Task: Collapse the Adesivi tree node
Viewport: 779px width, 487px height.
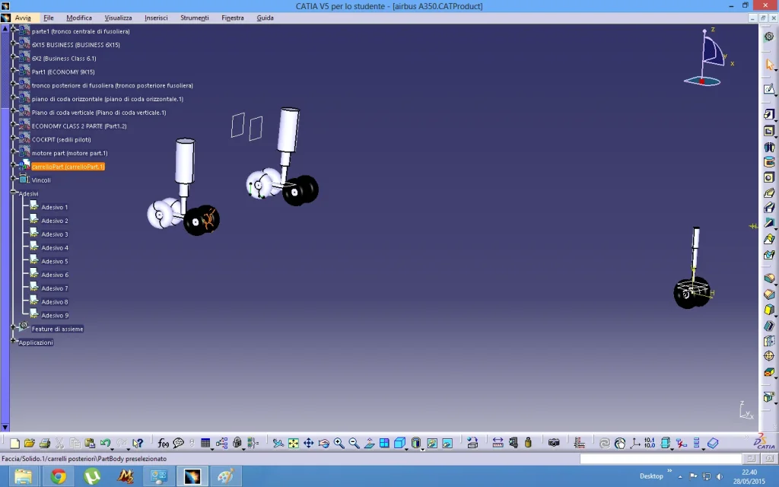Action: (14, 192)
